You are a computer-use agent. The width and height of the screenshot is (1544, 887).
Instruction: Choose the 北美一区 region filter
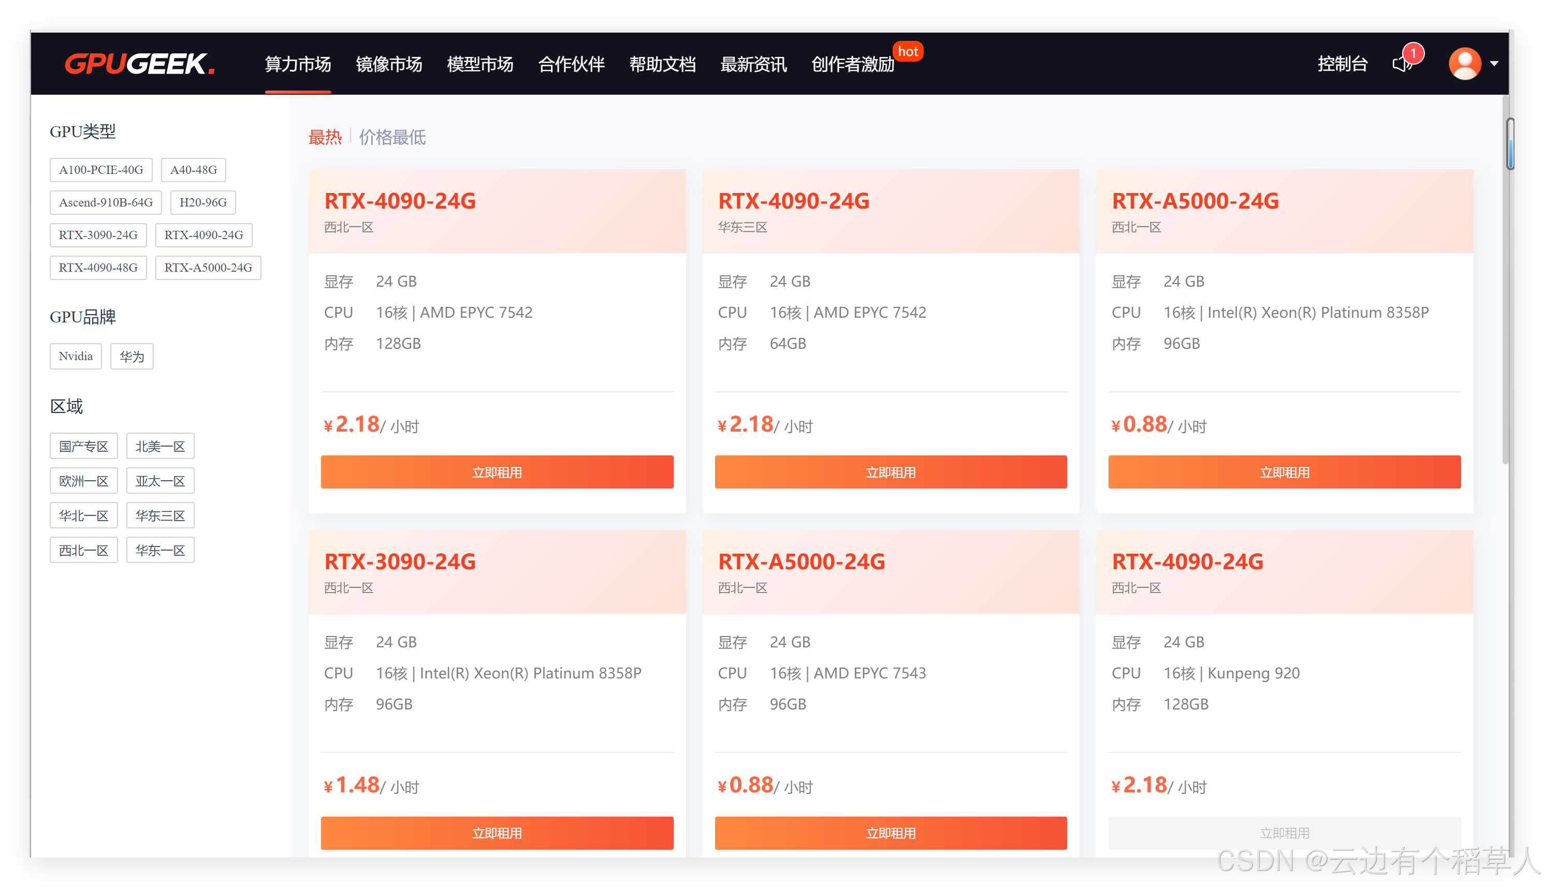click(x=160, y=446)
